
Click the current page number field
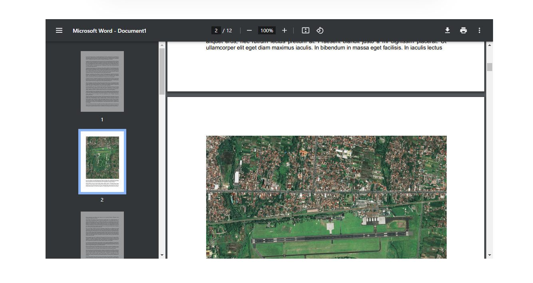pyautogui.click(x=216, y=30)
